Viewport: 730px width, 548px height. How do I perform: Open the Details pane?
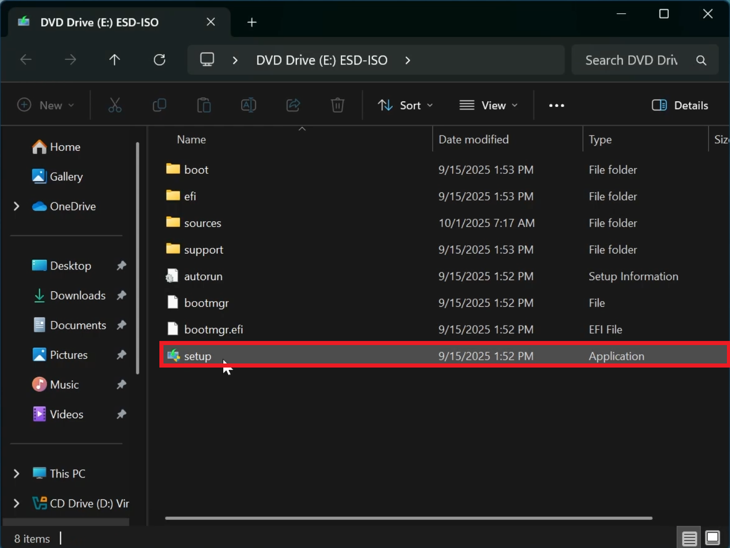coord(679,105)
